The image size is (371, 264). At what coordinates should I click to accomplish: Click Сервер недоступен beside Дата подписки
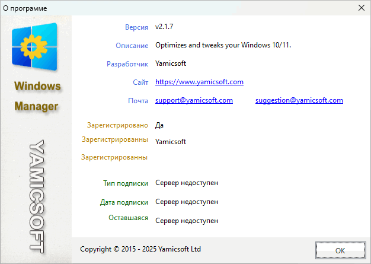pyautogui.click(x=187, y=202)
